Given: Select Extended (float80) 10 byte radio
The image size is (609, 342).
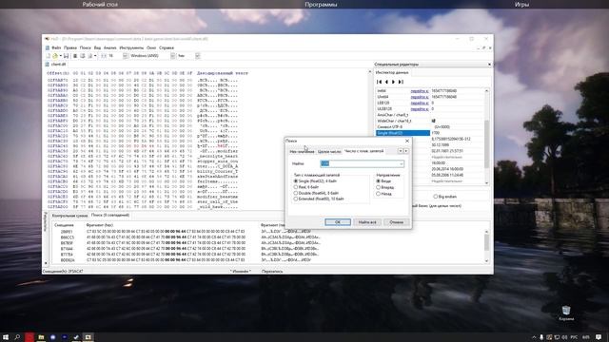Looking at the screenshot, I should (x=319, y=199).
